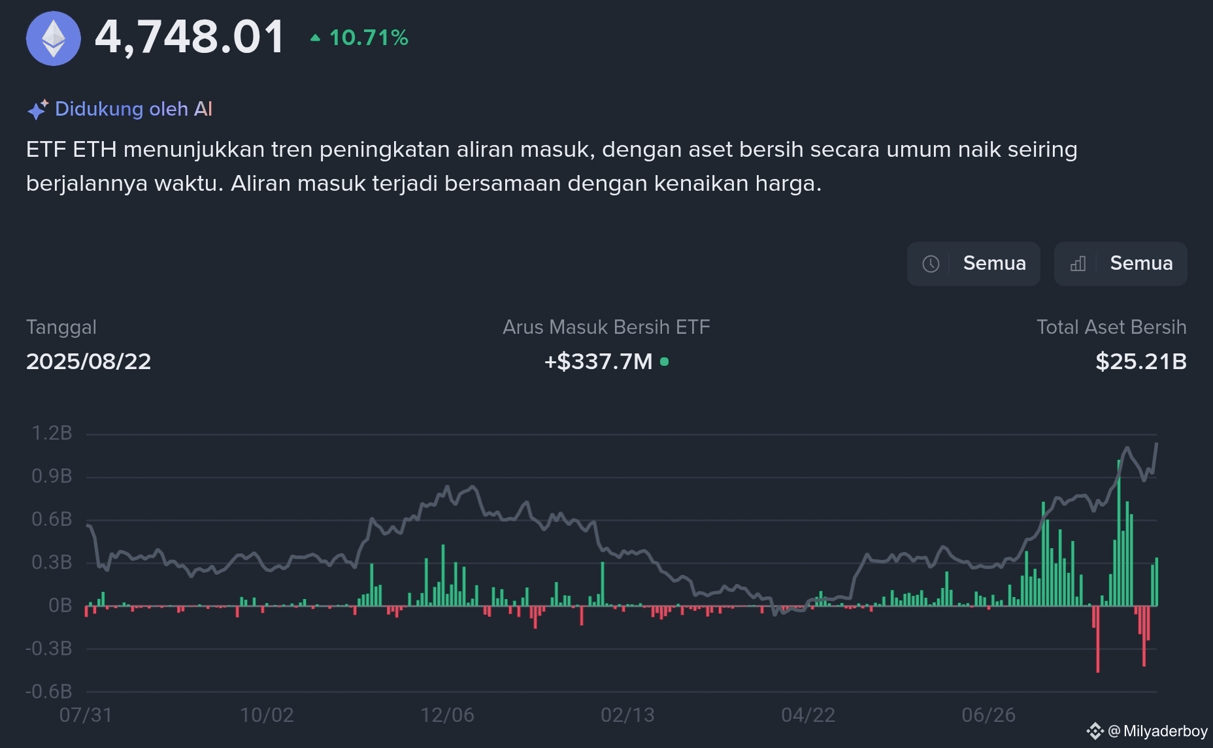
Task: Open the time range Semua dropdown
Action: pos(973,264)
